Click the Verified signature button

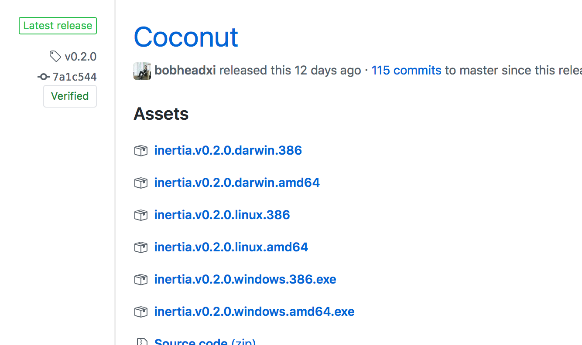pos(70,96)
